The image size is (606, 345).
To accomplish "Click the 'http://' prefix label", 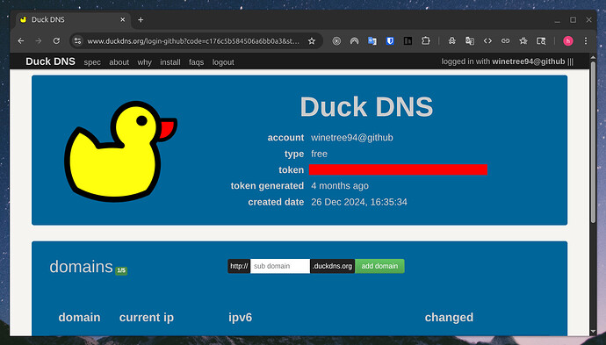I will [239, 266].
